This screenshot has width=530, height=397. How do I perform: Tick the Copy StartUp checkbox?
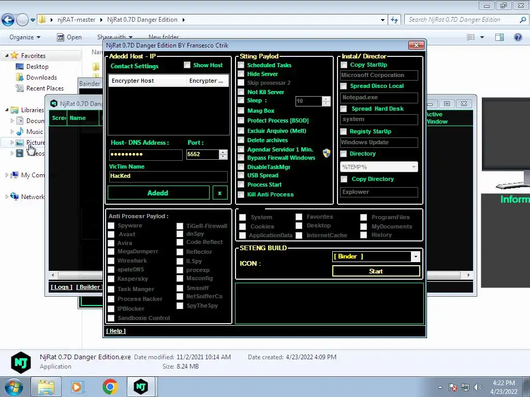click(344, 65)
